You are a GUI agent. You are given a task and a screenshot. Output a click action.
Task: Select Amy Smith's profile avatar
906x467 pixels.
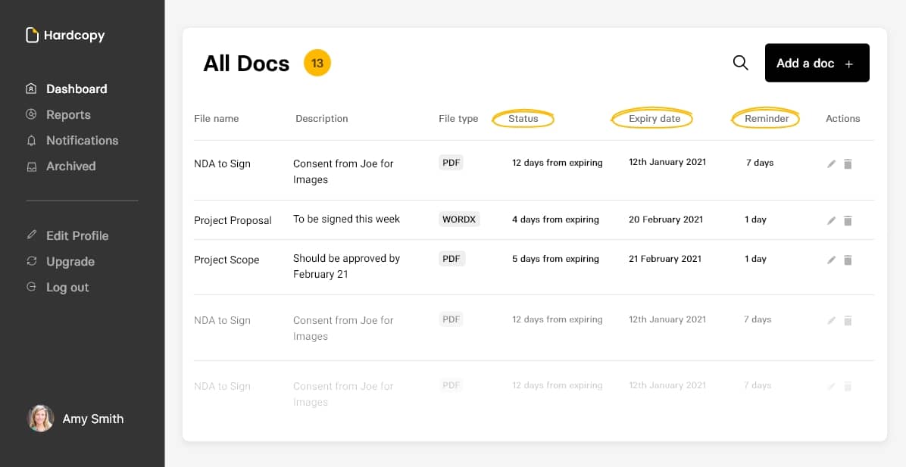tap(41, 419)
